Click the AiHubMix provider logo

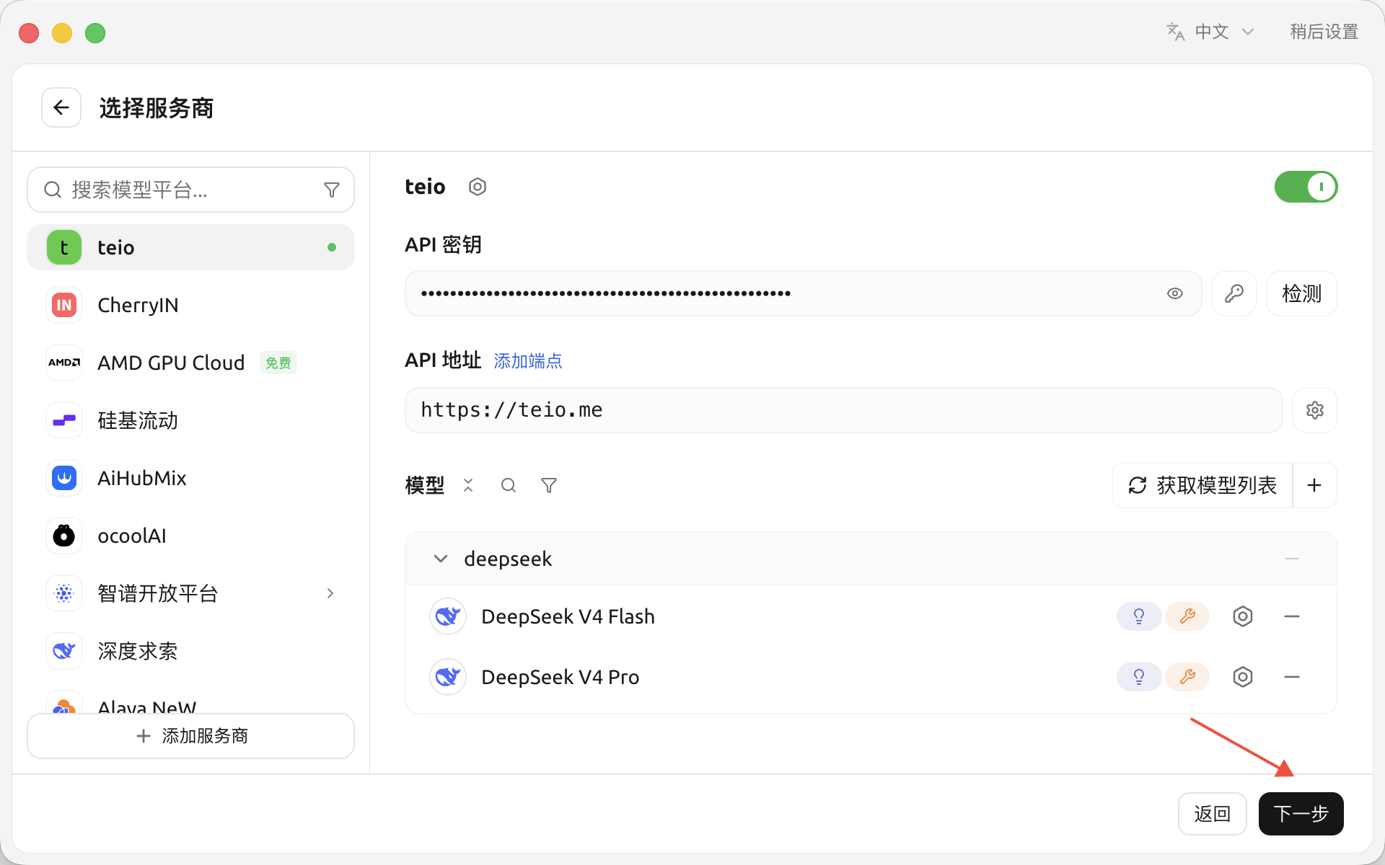pyautogui.click(x=64, y=478)
